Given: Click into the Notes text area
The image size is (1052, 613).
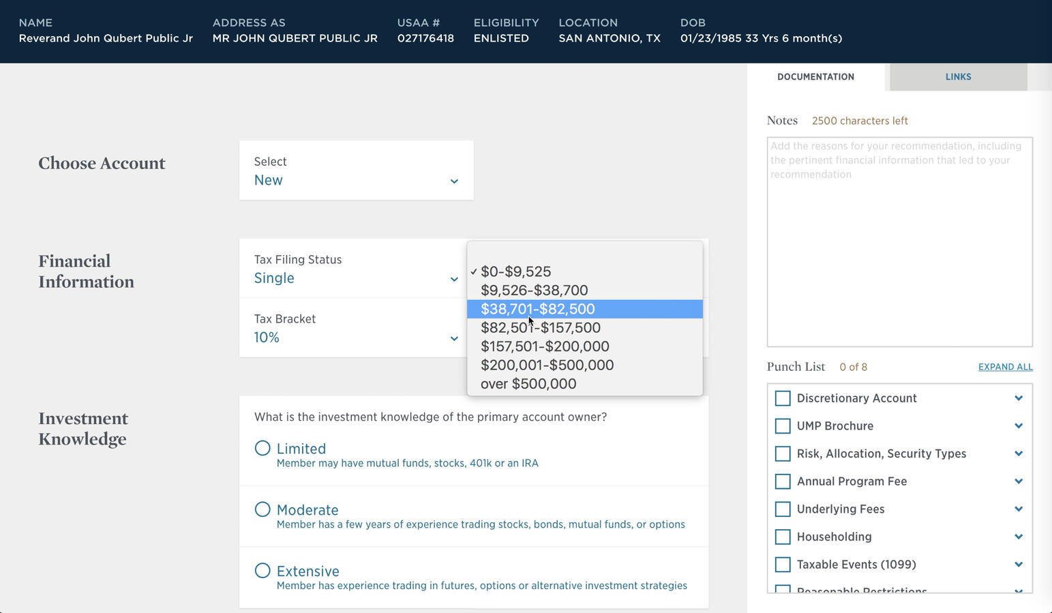Looking at the screenshot, I should click(899, 242).
